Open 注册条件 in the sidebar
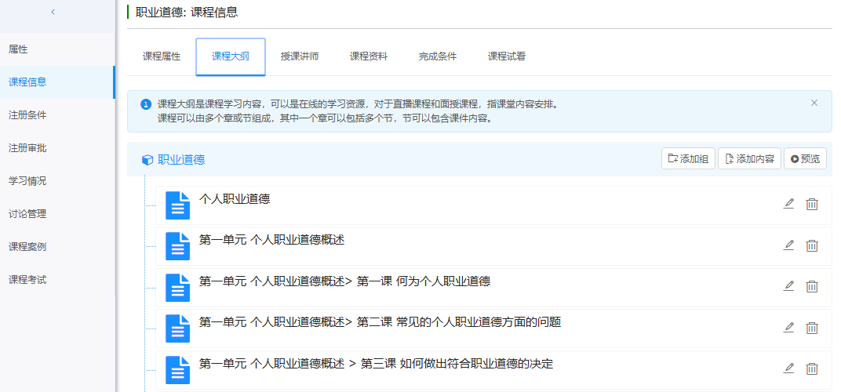Viewport: 841px width, 392px height. pos(27,115)
